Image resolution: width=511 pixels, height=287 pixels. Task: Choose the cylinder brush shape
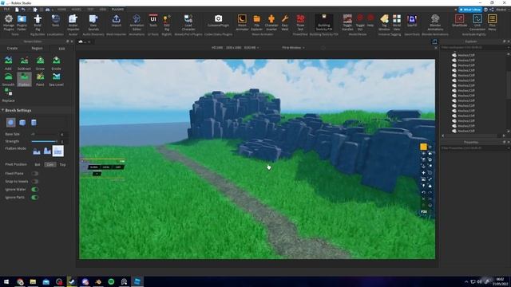coord(34,122)
